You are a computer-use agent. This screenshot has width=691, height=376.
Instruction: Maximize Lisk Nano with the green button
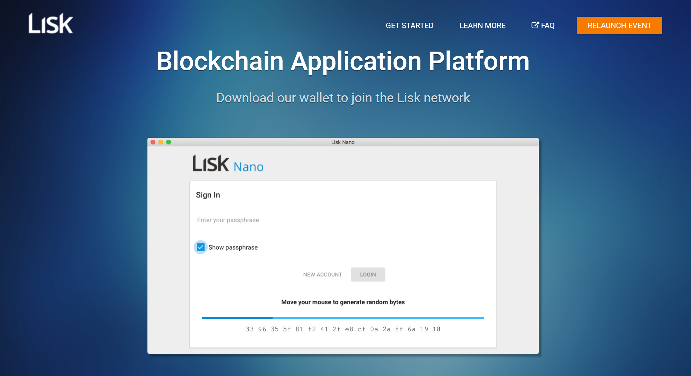click(169, 142)
